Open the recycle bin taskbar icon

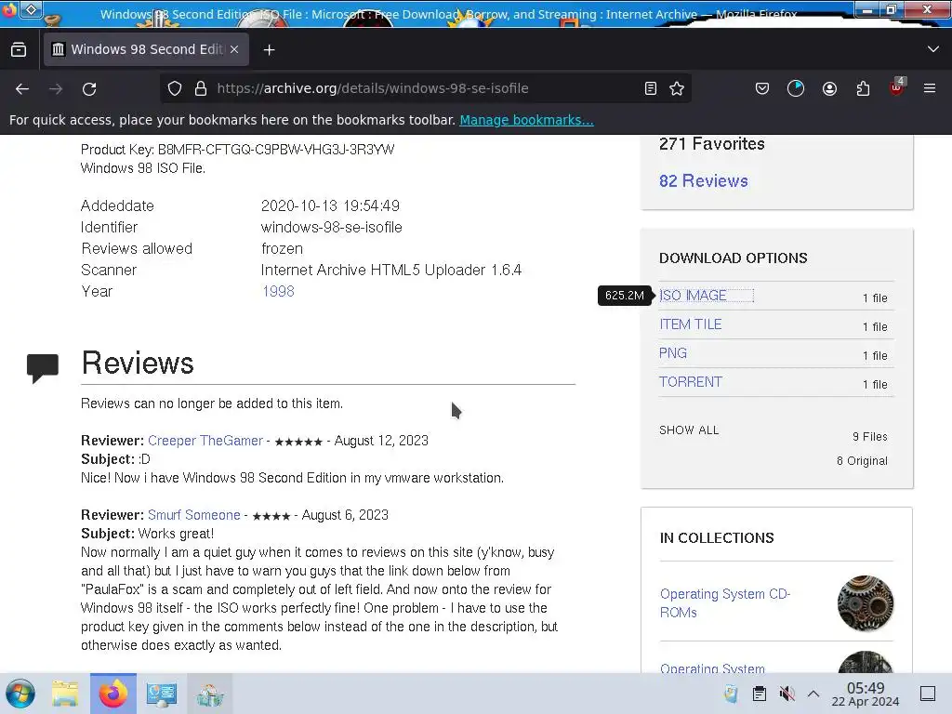[209, 694]
